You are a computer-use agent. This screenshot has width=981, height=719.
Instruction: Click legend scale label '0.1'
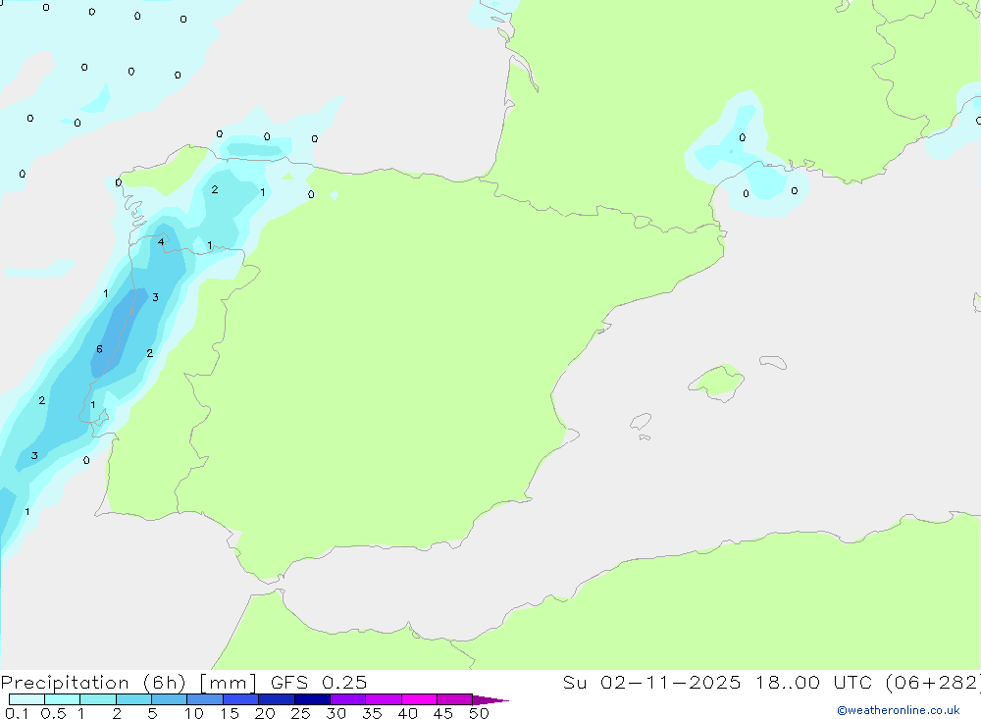tap(17, 713)
